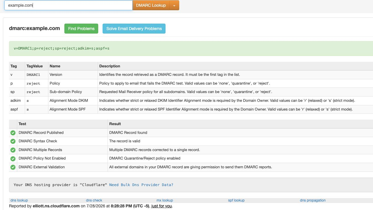Image resolution: width=373 pixels, height=210 pixels.
Task: Go to the dns check link
Action: 94,200
